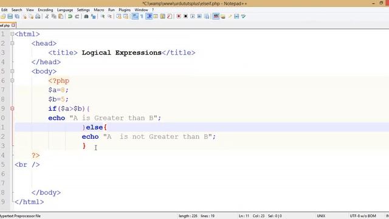389x219 pixels.
Task: Click the <br /> tag line
Action: click(x=27, y=165)
